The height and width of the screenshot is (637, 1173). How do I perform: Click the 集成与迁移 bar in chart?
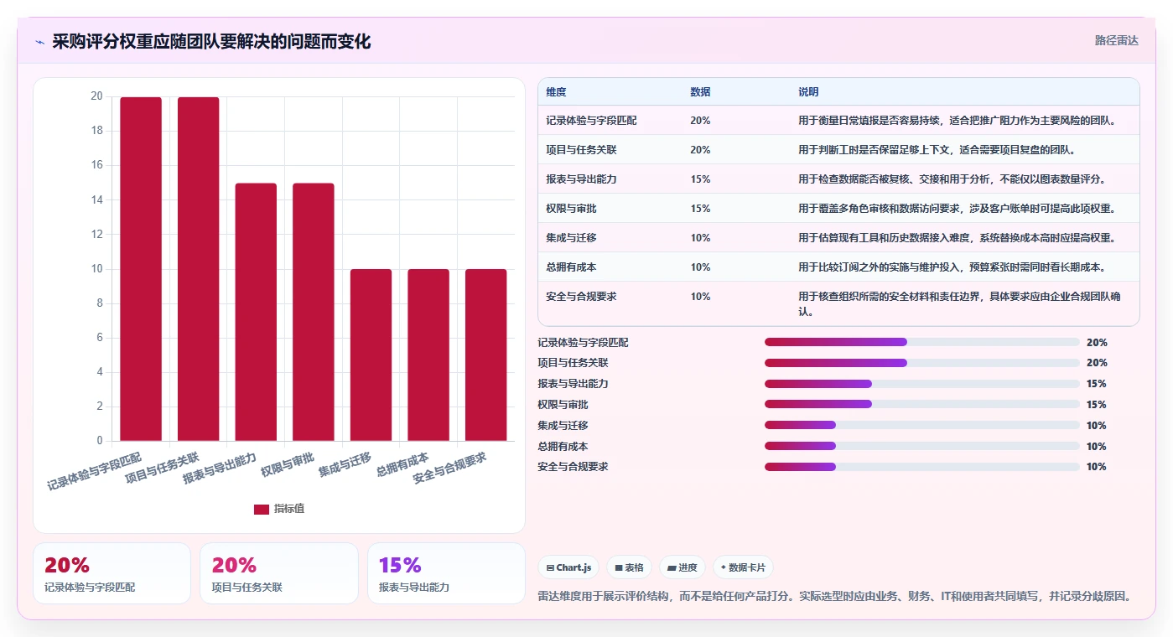click(371, 355)
